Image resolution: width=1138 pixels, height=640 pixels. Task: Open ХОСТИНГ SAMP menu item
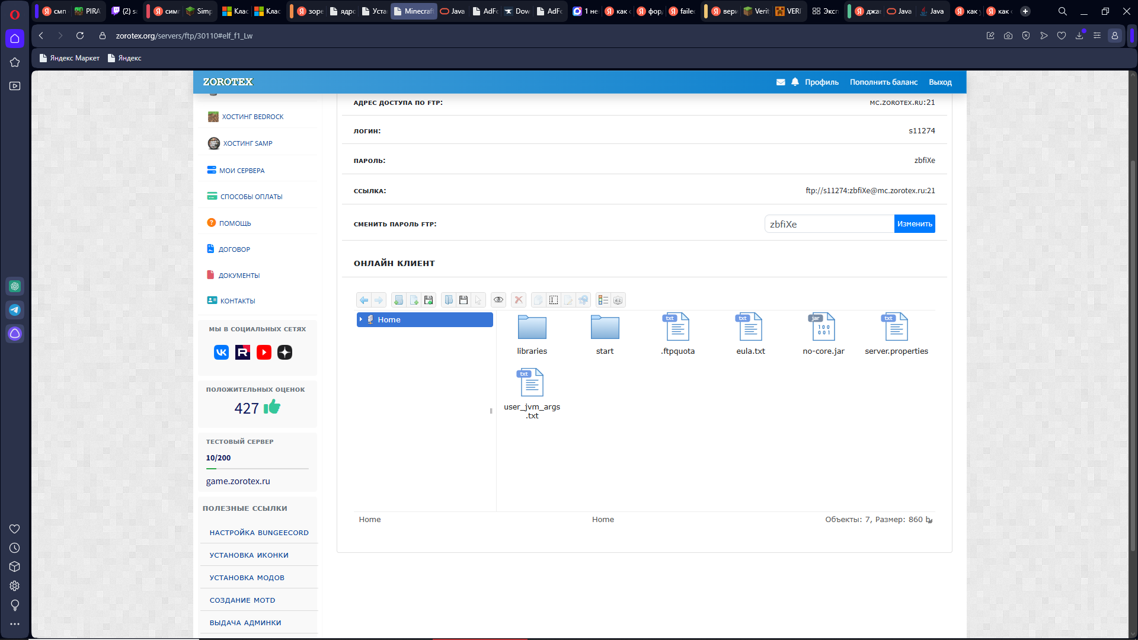click(x=247, y=143)
